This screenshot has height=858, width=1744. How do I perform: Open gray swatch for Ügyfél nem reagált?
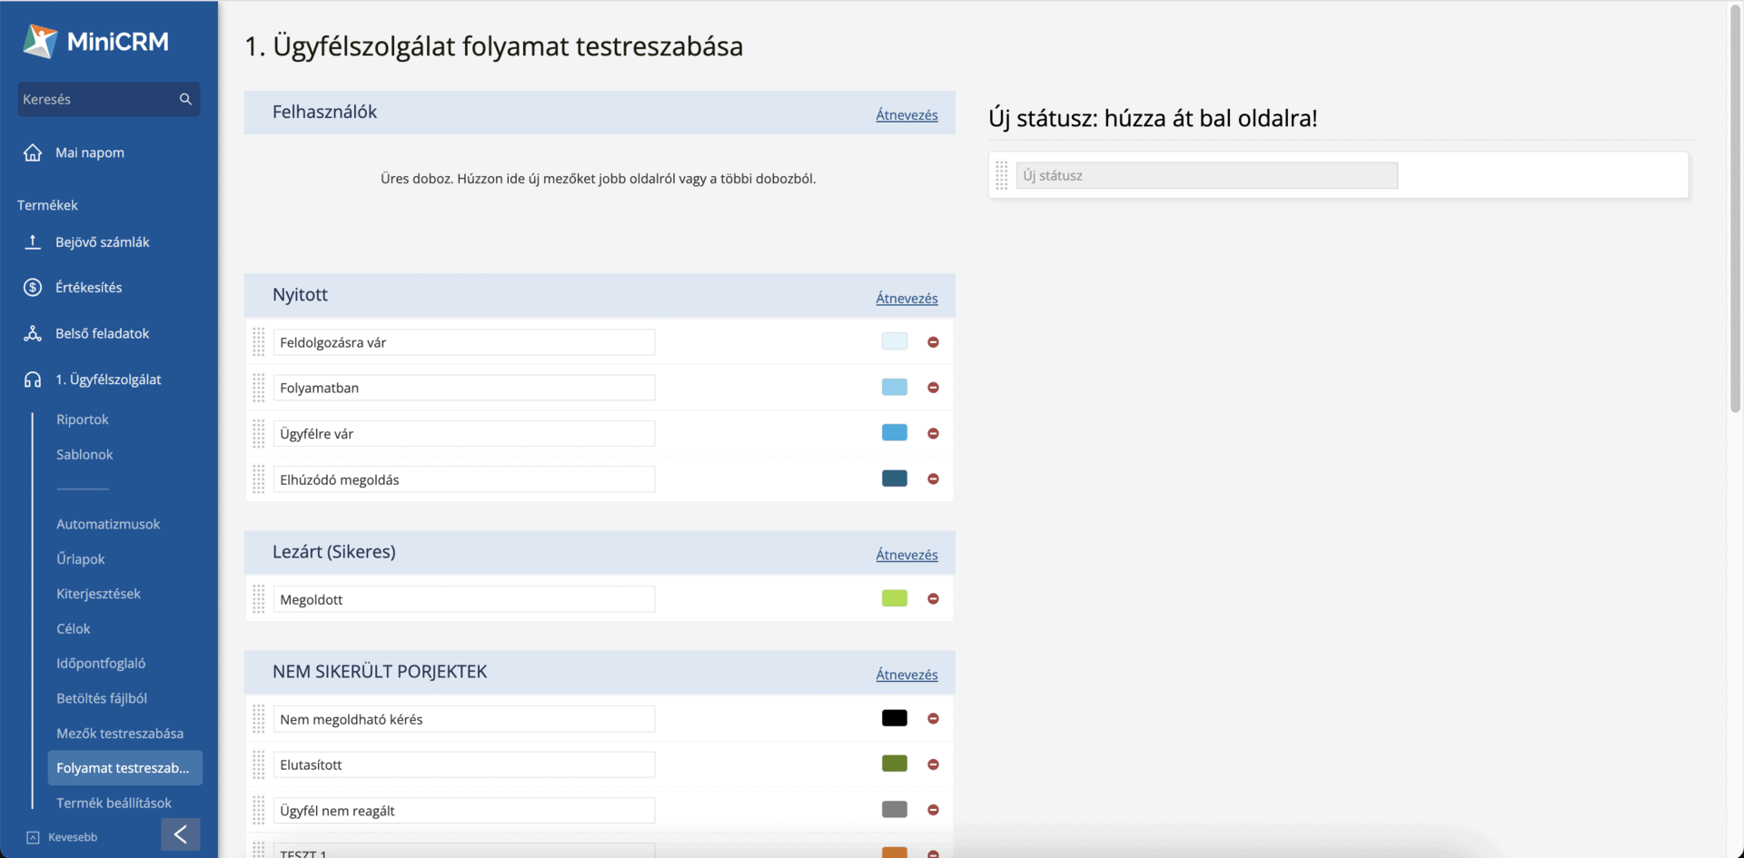(895, 809)
